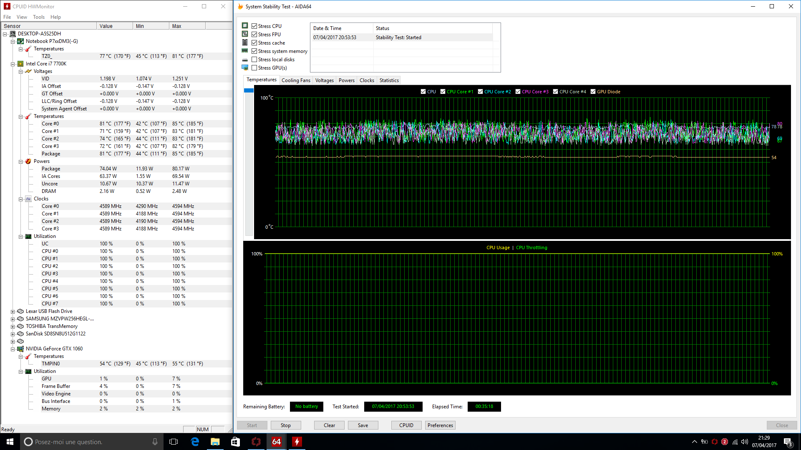This screenshot has height=450, width=801.
Task: Uncheck the Stress CPU checkbox
Action: (x=254, y=26)
